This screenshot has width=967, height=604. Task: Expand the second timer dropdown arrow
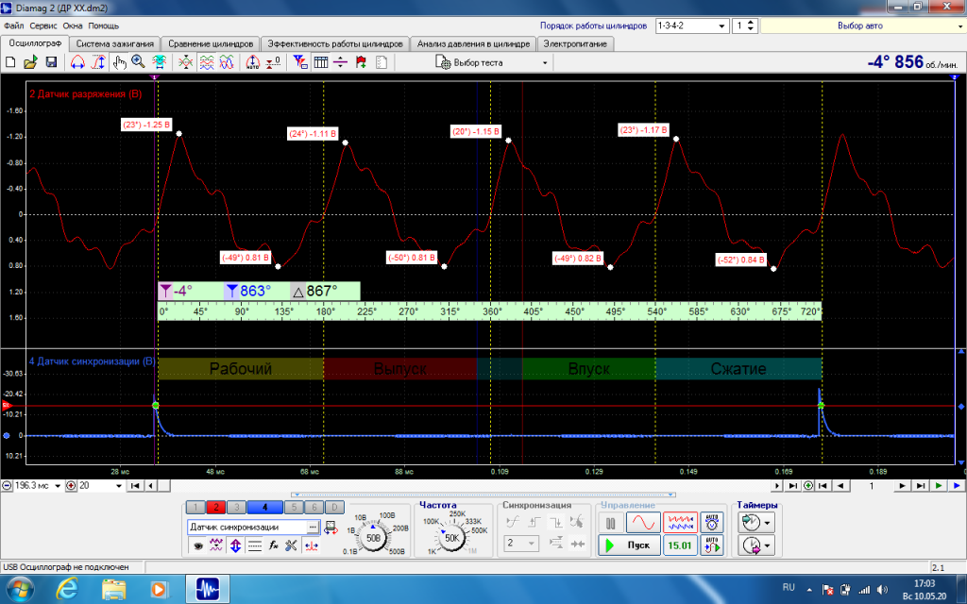point(767,545)
